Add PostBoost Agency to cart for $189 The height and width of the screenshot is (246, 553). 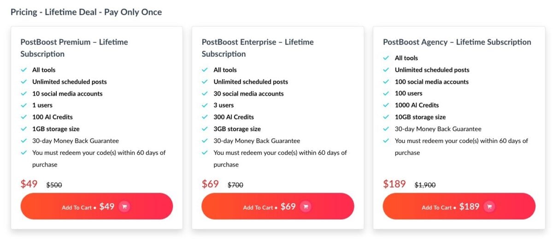(x=459, y=206)
